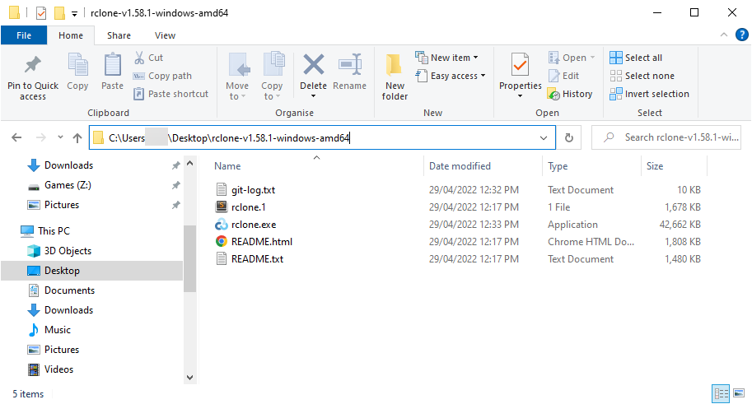Select the git-log.txt file
The width and height of the screenshot is (752, 404).
tap(253, 190)
